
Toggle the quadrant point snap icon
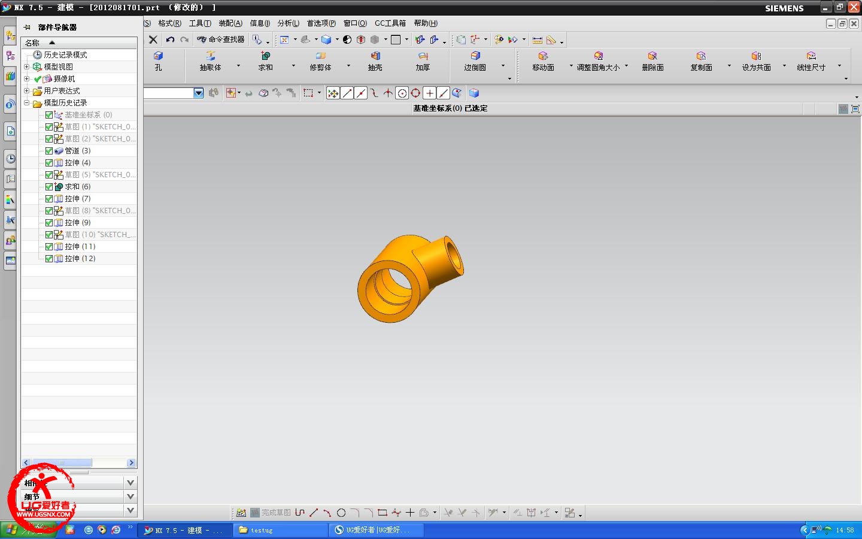tap(415, 93)
